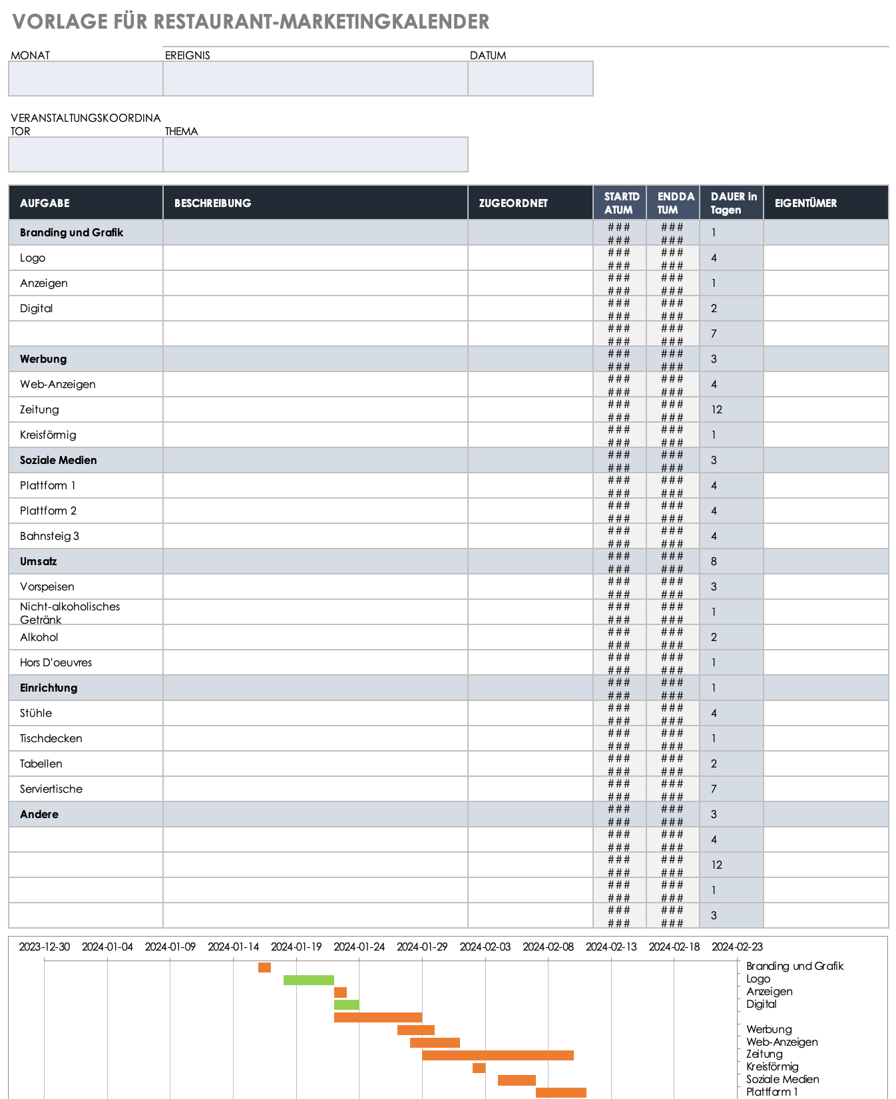Click the Web-Anzeigen chart legend label
This screenshot has height=1099, width=896.
point(782,1042)
